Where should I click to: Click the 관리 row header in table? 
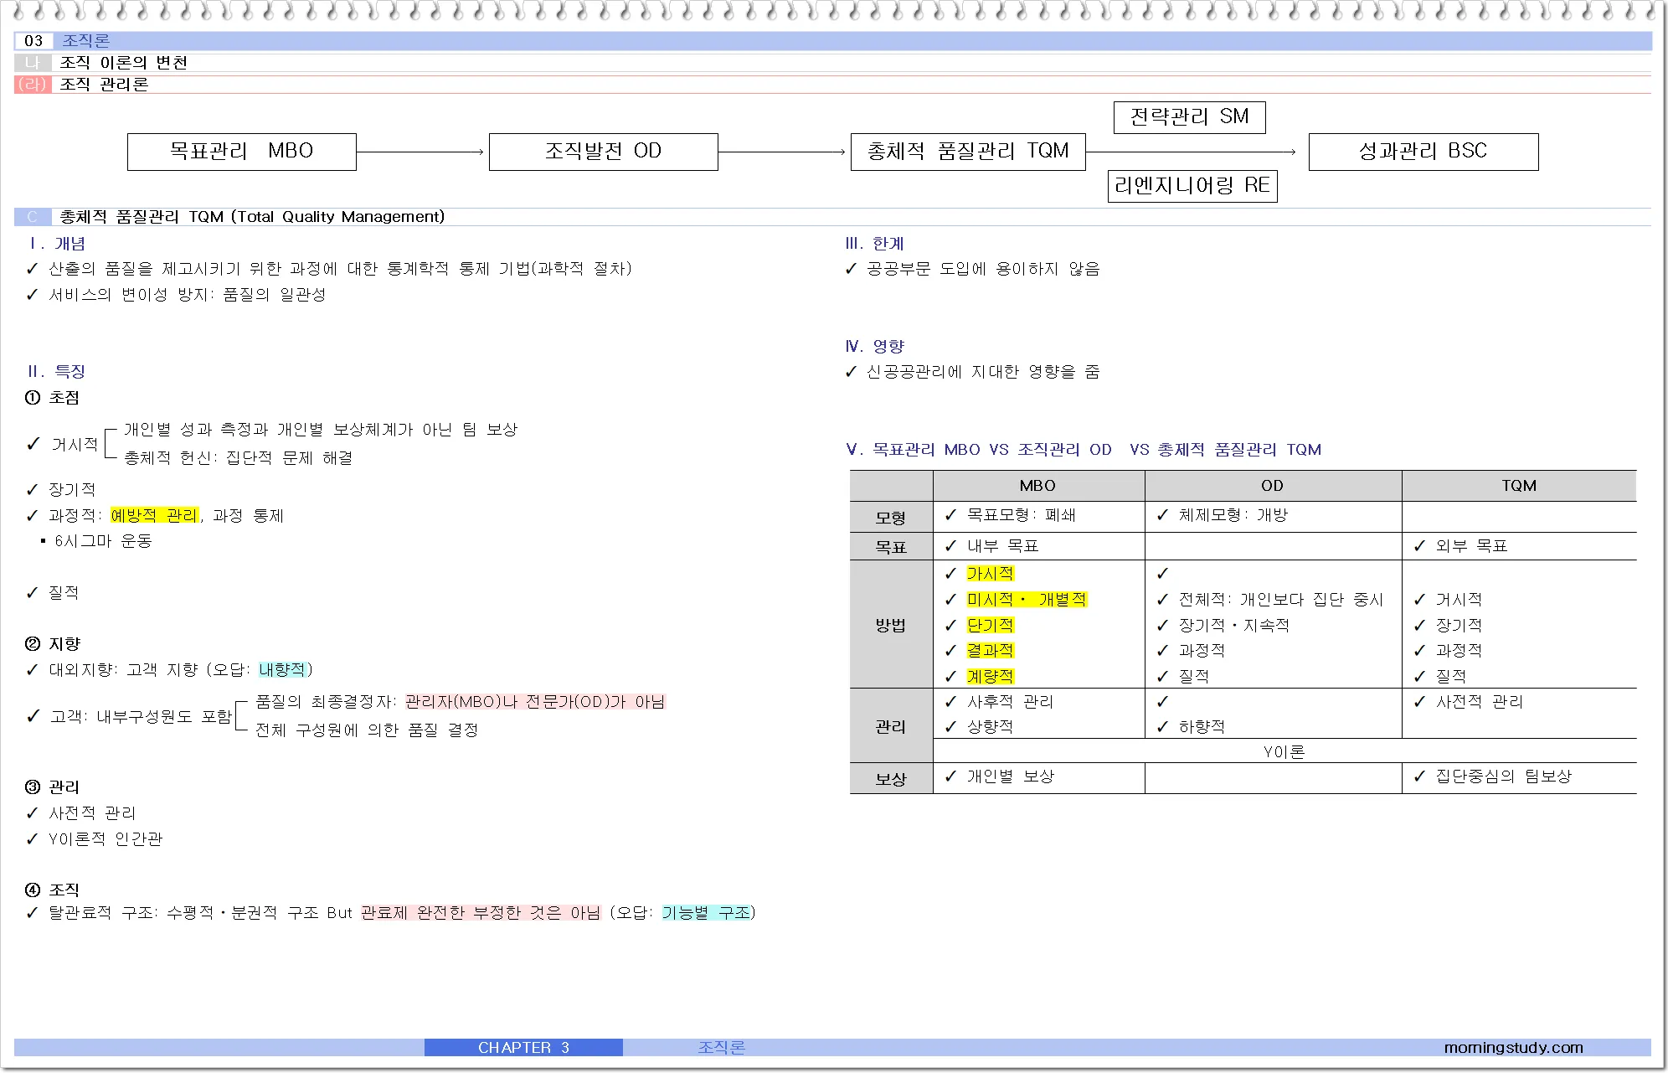click(x=891, y=726)
